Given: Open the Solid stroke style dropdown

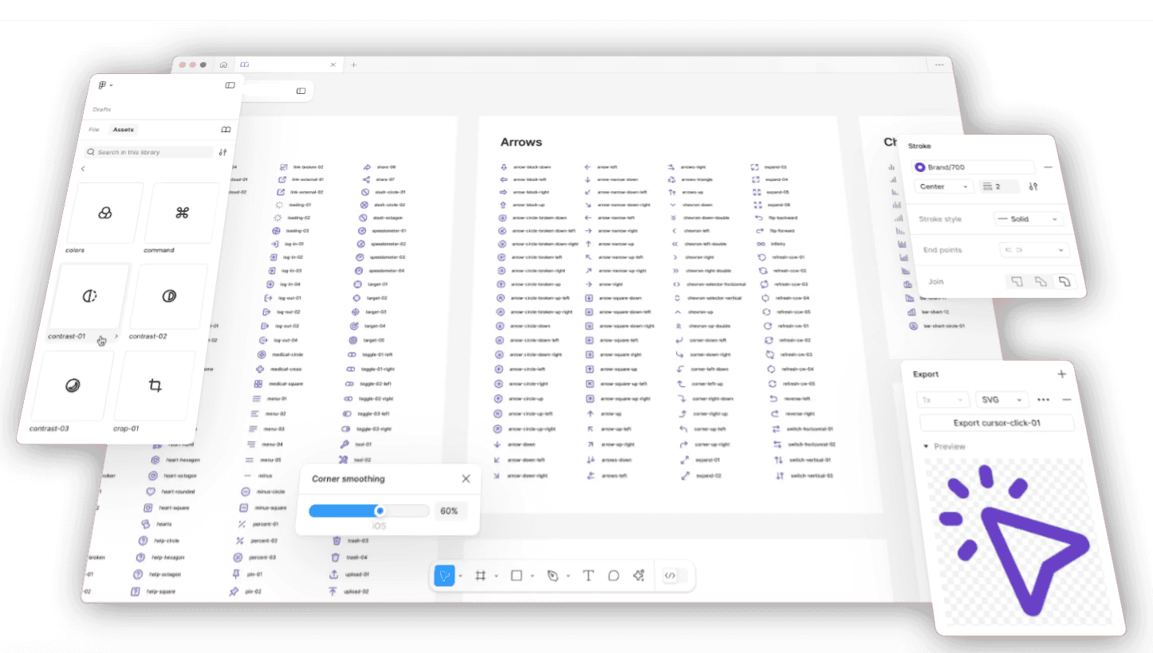Looking at the screenshot, I should click(1029, 219).
